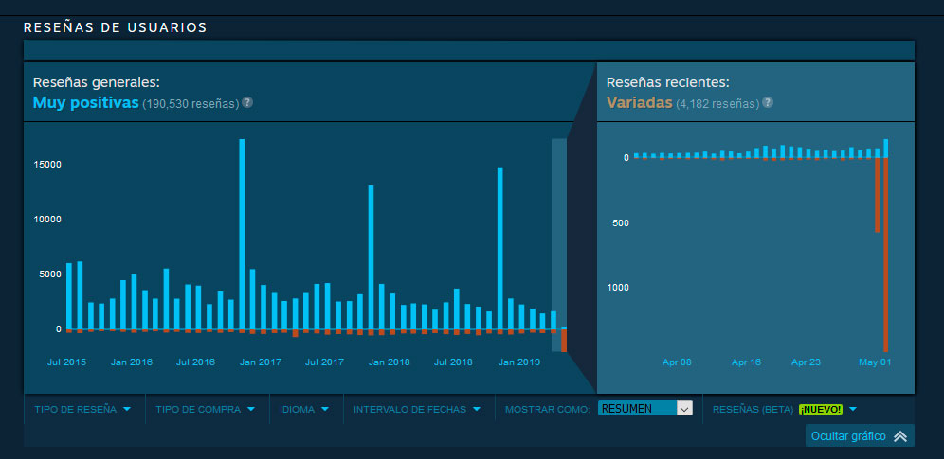Screen dimensions: 944x459
Task: Expand the Tipo de reseña filter
Action: 82,410
